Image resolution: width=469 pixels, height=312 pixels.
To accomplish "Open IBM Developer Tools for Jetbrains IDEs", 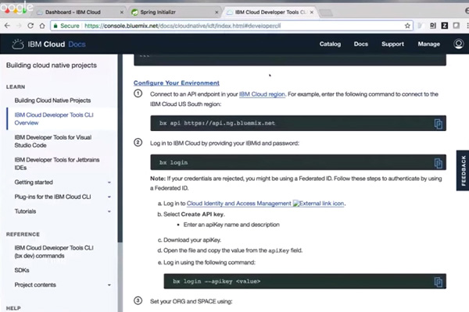I will 57,164.
